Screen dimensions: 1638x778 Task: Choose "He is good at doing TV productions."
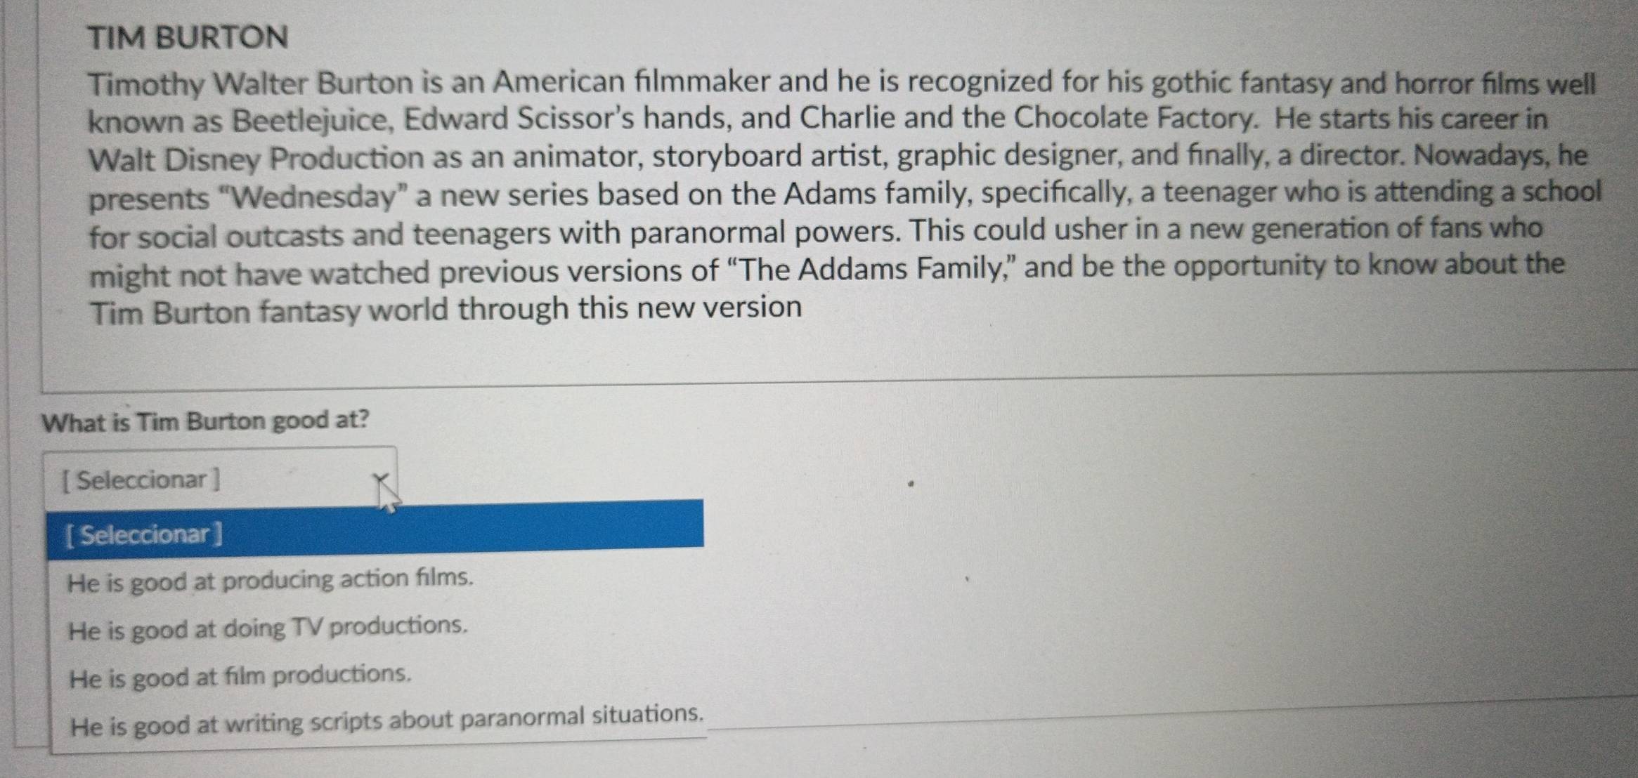pos(268,628)
